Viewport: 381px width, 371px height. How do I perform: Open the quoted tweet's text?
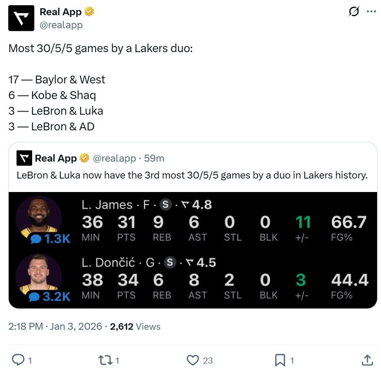point(192,176)
